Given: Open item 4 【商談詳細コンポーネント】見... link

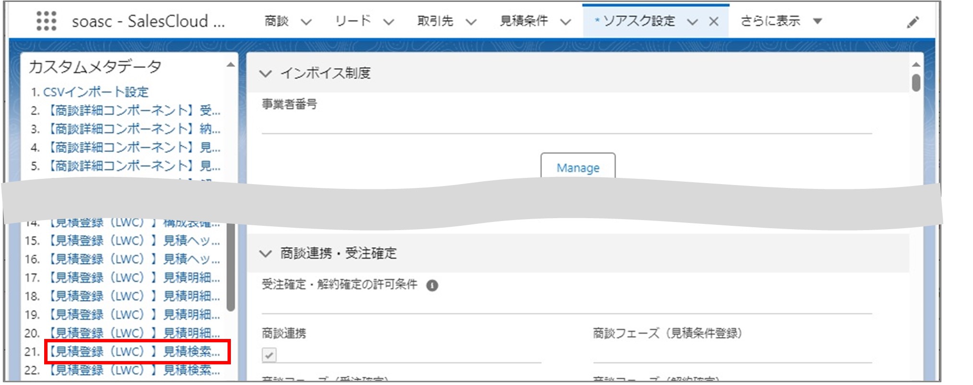Looking at the screenshot, I should (133, 148).
